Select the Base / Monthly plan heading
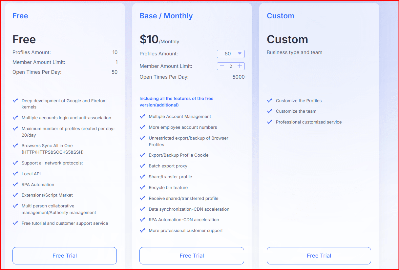 pyautogui.click(x=166, y=16)
